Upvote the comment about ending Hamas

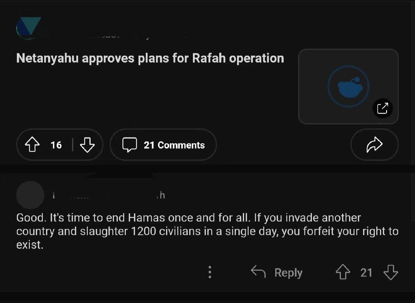[343, 273]
